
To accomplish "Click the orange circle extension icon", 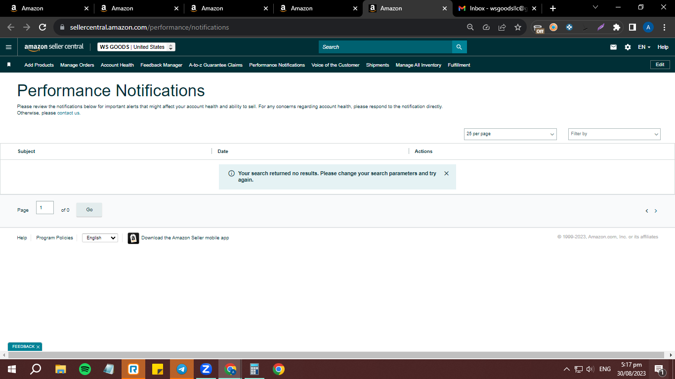I will pos(553,27).
